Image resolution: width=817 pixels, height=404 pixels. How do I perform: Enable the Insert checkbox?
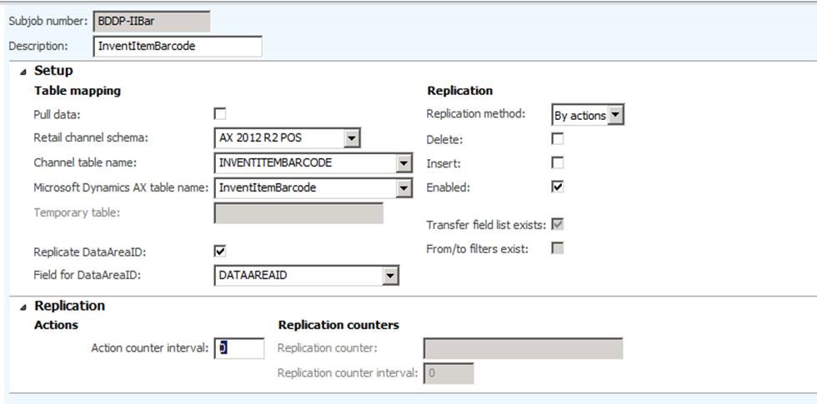pyautogui.click(x=558, y=162)
